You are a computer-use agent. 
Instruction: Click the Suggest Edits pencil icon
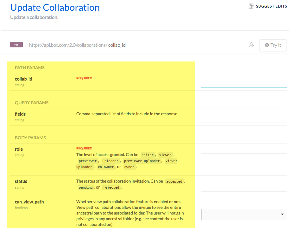click(251, 6)
